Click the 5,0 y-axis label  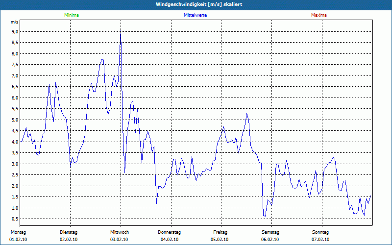click(x=15, y=120)
